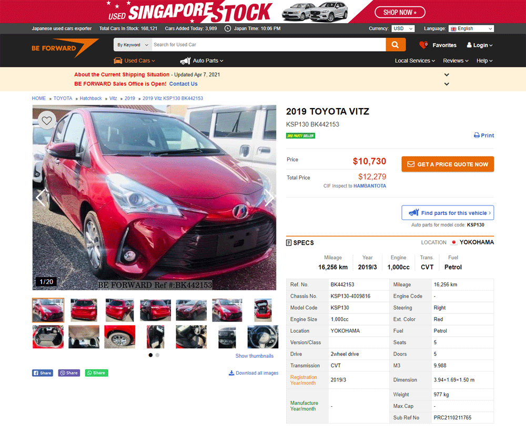The height and width of the screenshot is (431, 526).
Task: Show next car photo with right arrow
Action: click(269, 198)
